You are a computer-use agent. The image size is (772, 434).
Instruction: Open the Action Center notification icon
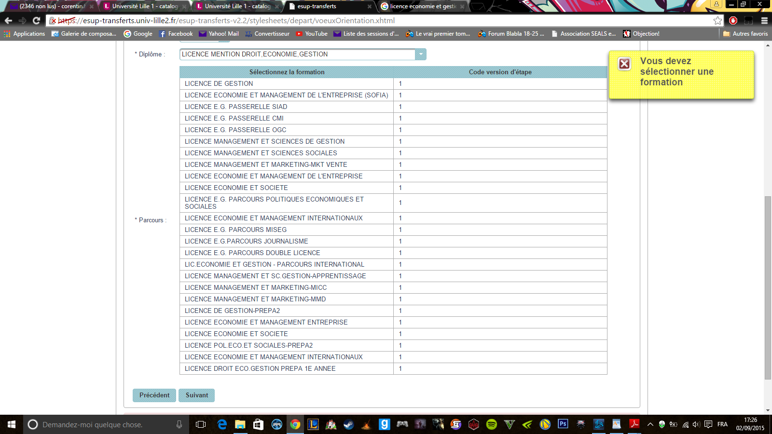click(x=708, y=425)
